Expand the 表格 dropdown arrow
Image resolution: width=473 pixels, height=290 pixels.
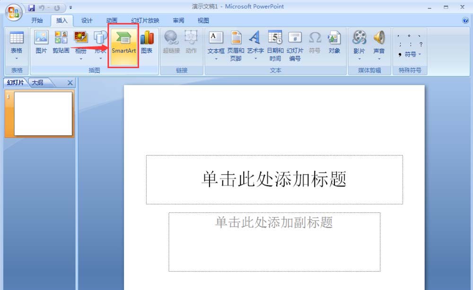(17, 59)
